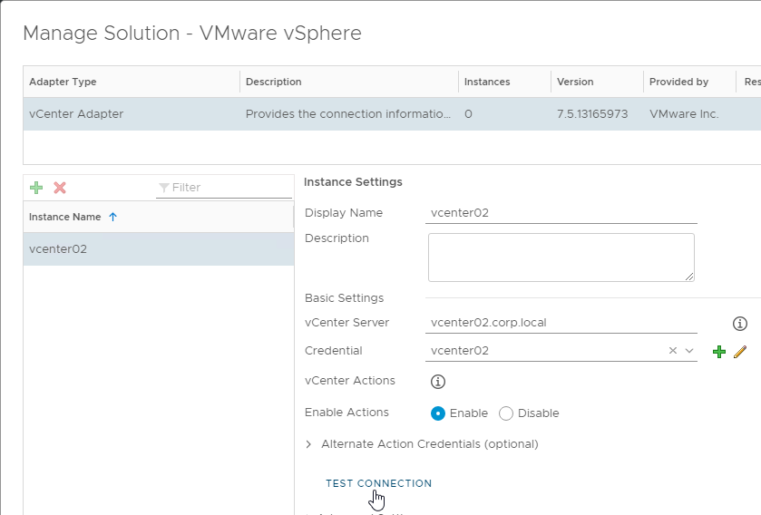Viewport: 761px width, 515px height.
Task: Add a new adapter instance with green plus
Action: tap(36, 188)
